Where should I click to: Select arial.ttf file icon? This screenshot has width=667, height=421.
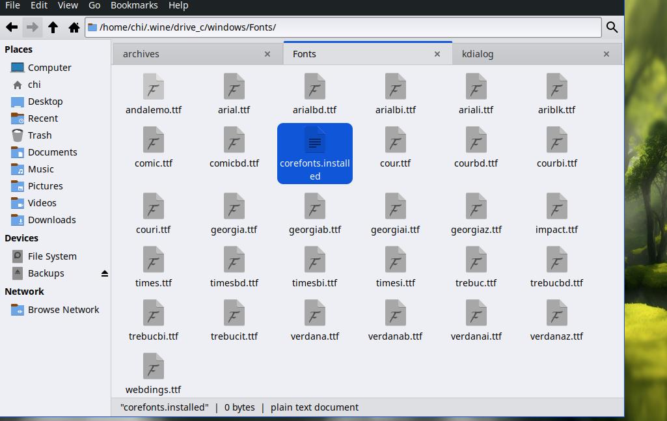point(234,94)
